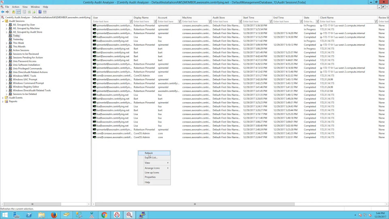This screenshot has height=219, width=389.
Task: Click the Client Name filter text field
Action: (346, 22)
